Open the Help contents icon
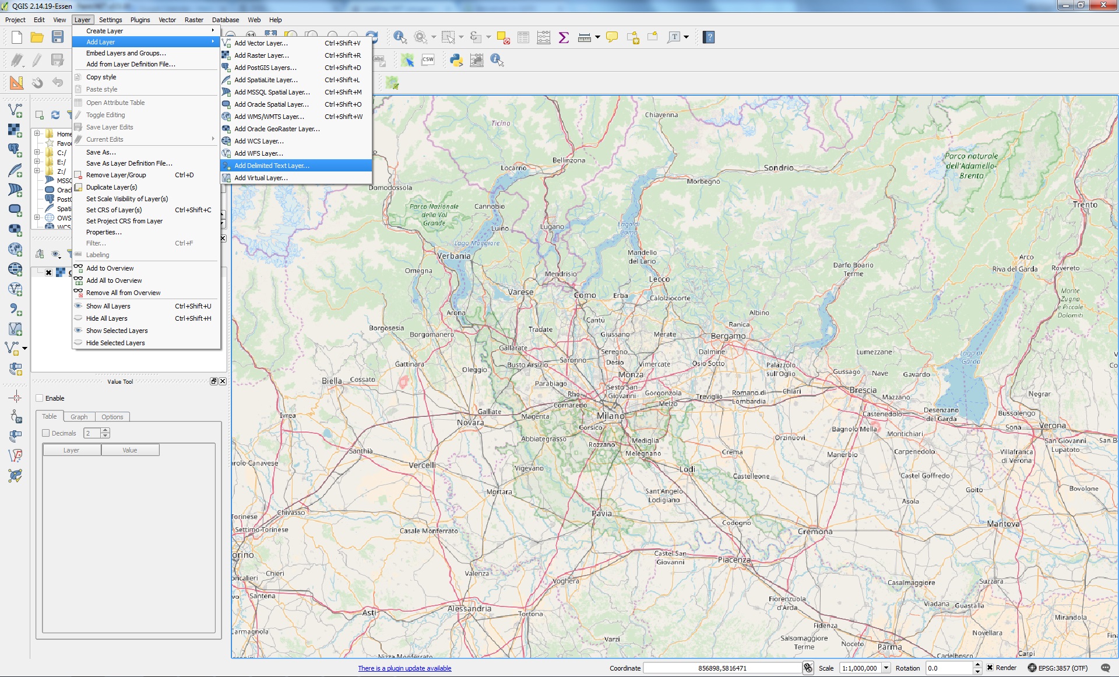1119x677 pixels. (709, 37)
